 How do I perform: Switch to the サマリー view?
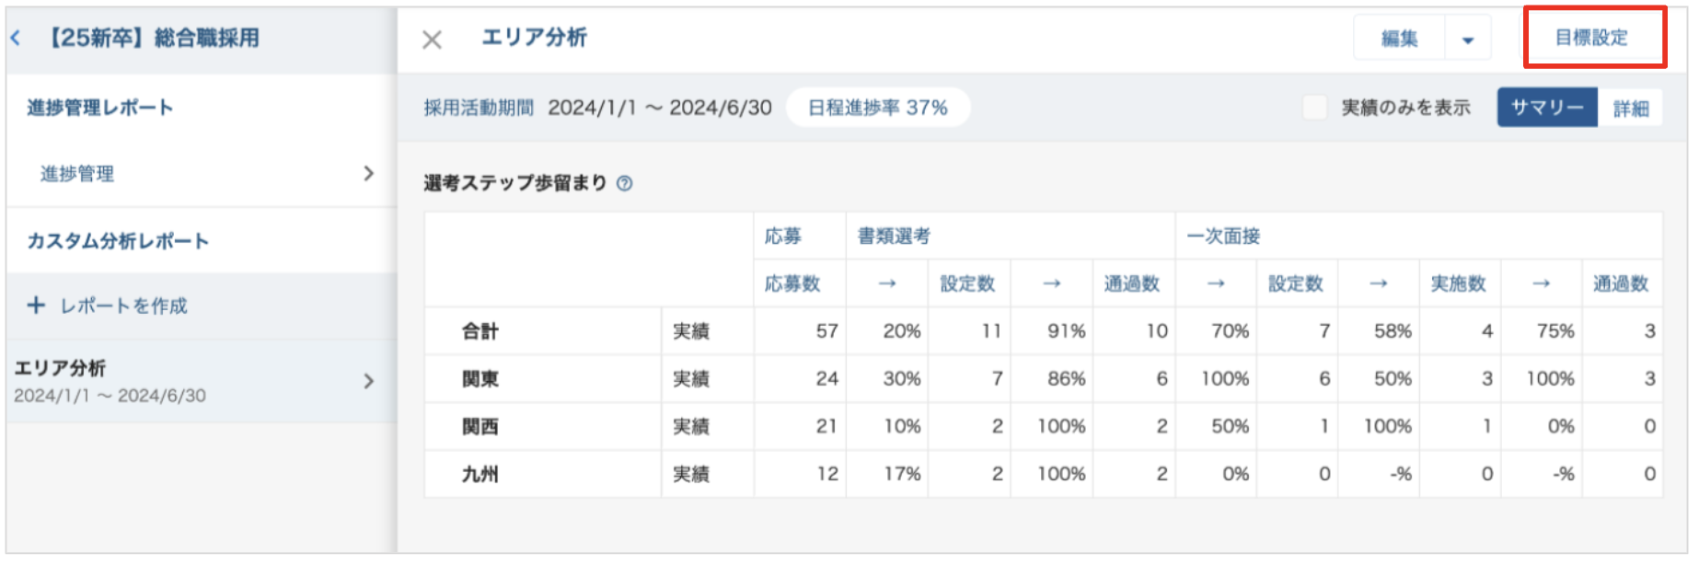(1547, 108)
